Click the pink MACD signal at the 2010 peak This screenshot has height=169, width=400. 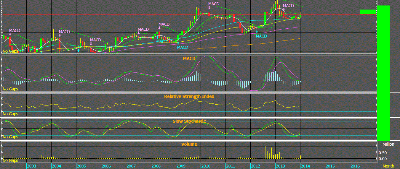coord(214,4)
